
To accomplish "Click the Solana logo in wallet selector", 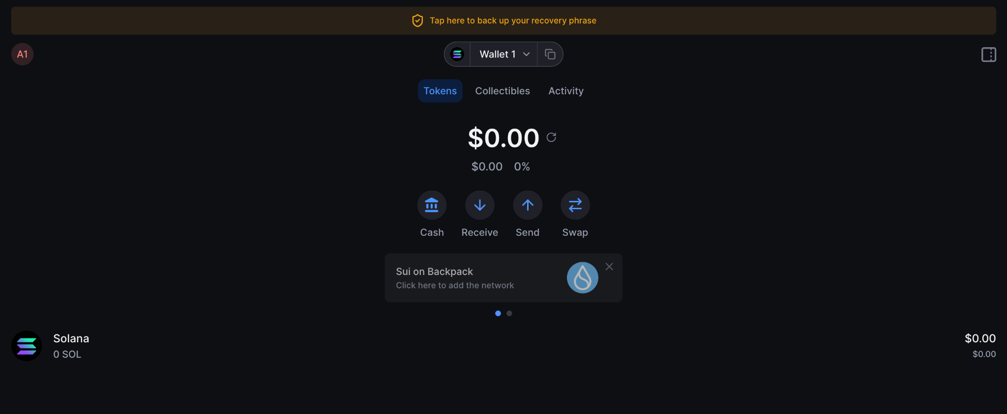I will (457, 54).
